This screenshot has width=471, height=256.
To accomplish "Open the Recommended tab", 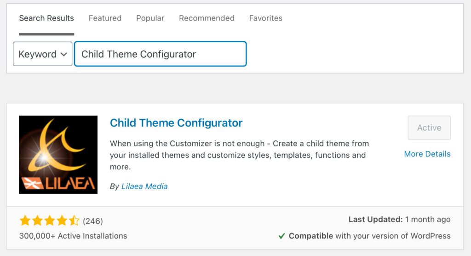I will (207, 18).
